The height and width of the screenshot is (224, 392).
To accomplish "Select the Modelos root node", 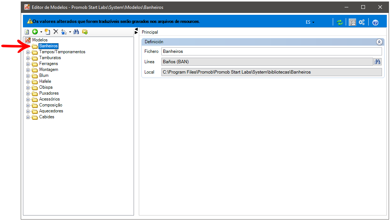I will click(x=40, y=40).
